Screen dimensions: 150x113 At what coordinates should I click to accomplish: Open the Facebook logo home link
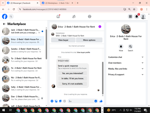5,17
